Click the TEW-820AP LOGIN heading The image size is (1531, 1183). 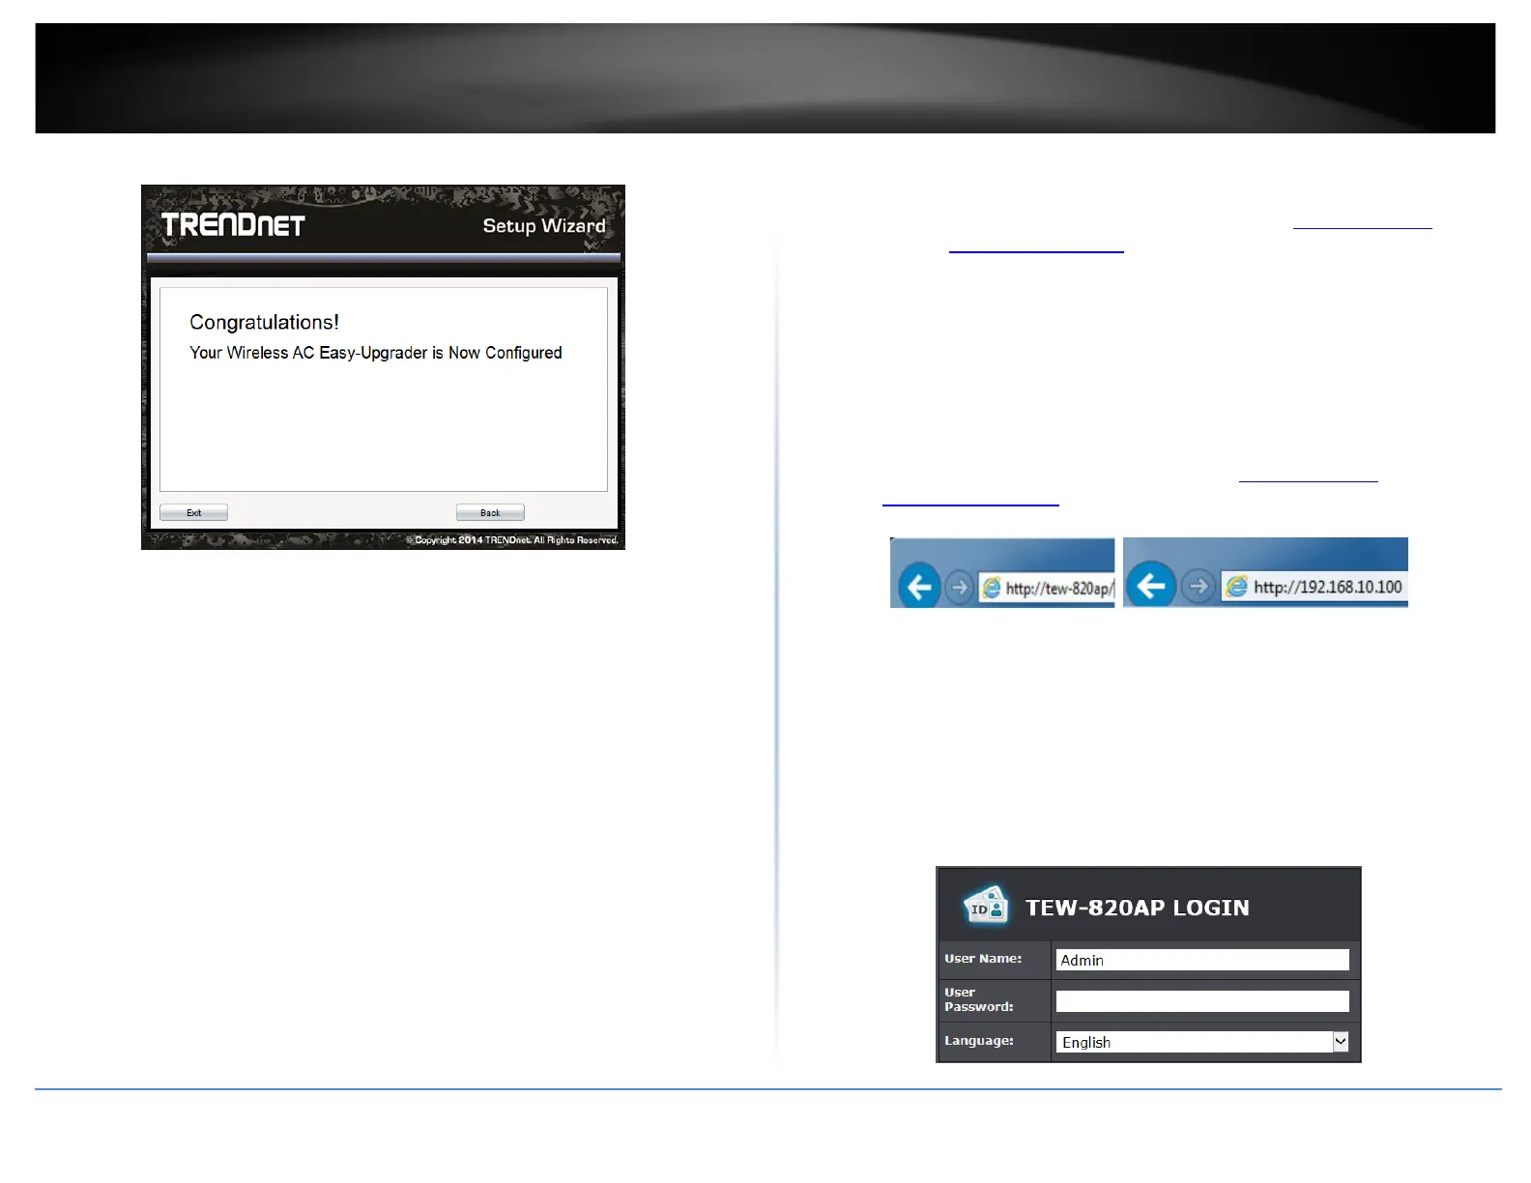pyautogui.click(x=1137, y=908)
